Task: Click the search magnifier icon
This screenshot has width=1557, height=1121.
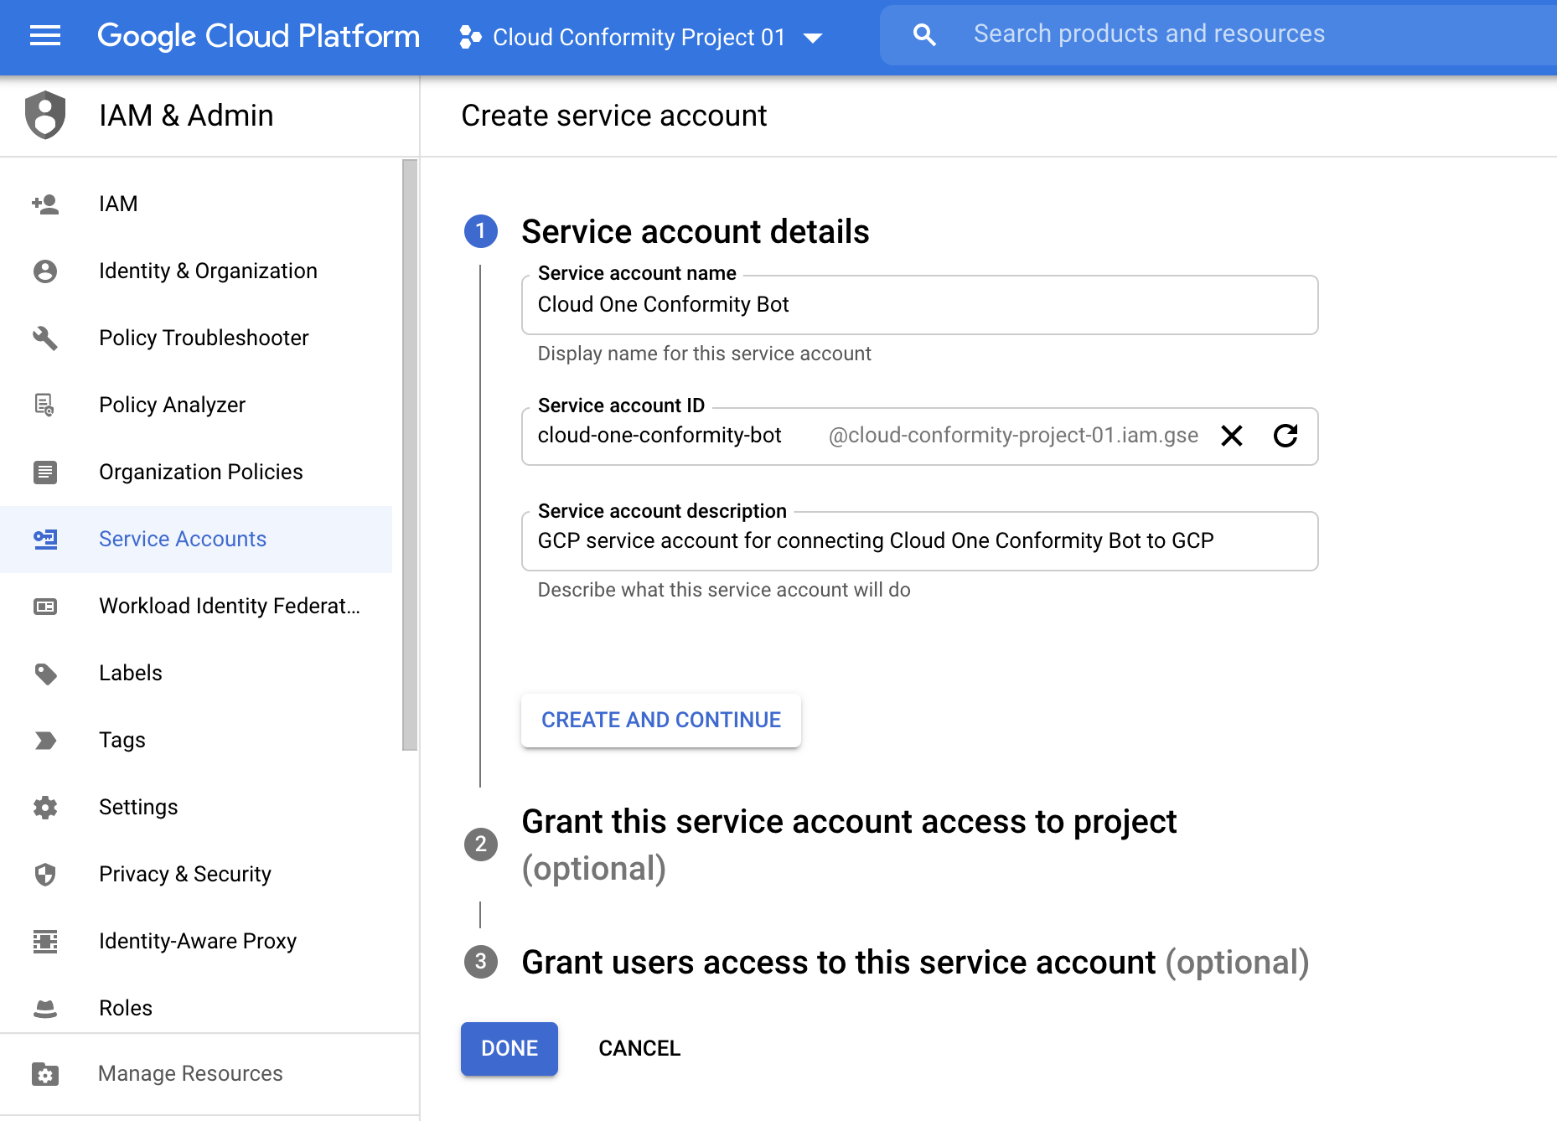Action: (x=923, y=34)
